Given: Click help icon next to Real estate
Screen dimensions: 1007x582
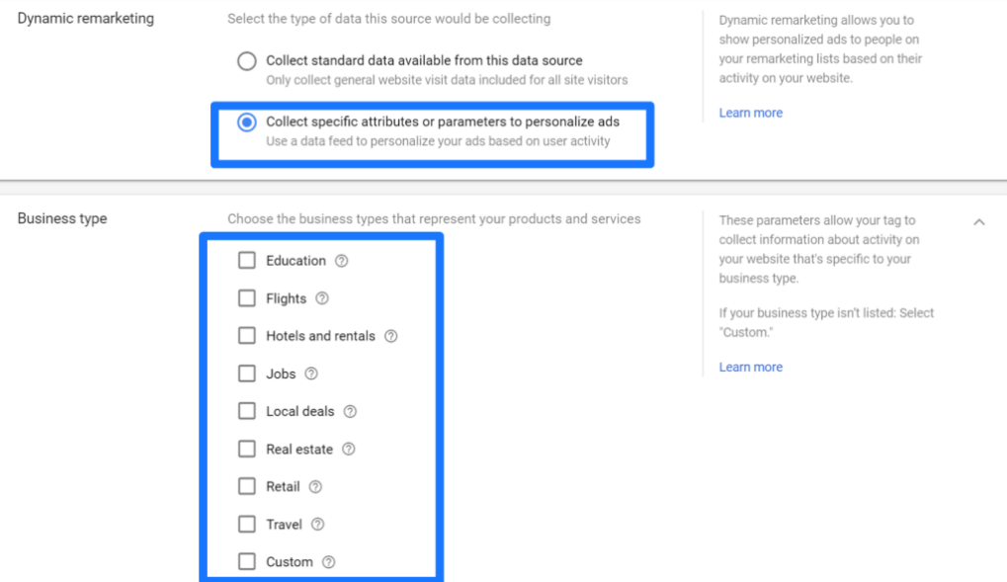Looking at the screenshot, I should tap(348, 449).
